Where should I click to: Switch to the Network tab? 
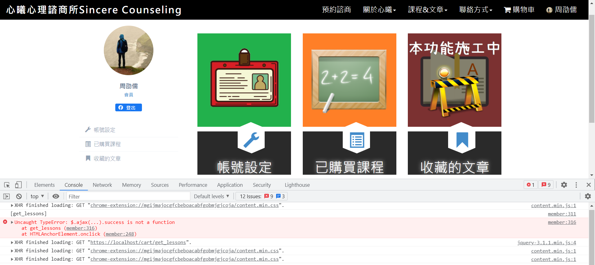tap(102, 185)
